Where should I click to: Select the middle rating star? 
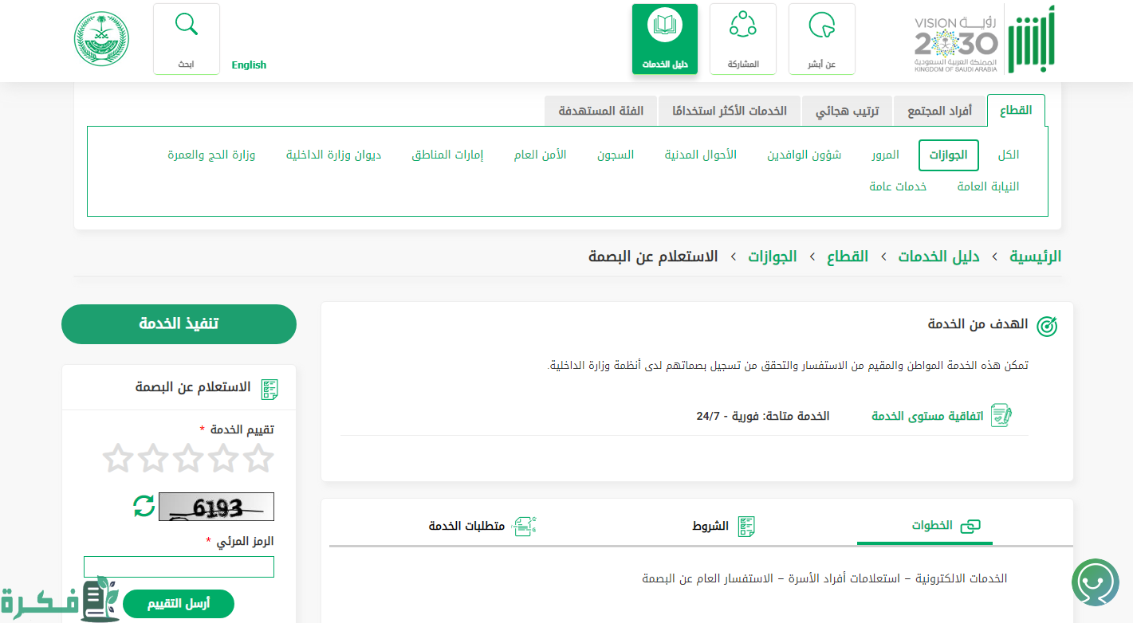188,458
